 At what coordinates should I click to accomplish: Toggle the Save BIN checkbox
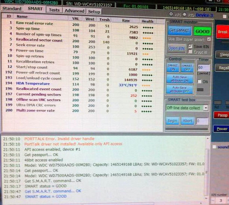click(x=190, y=46)
